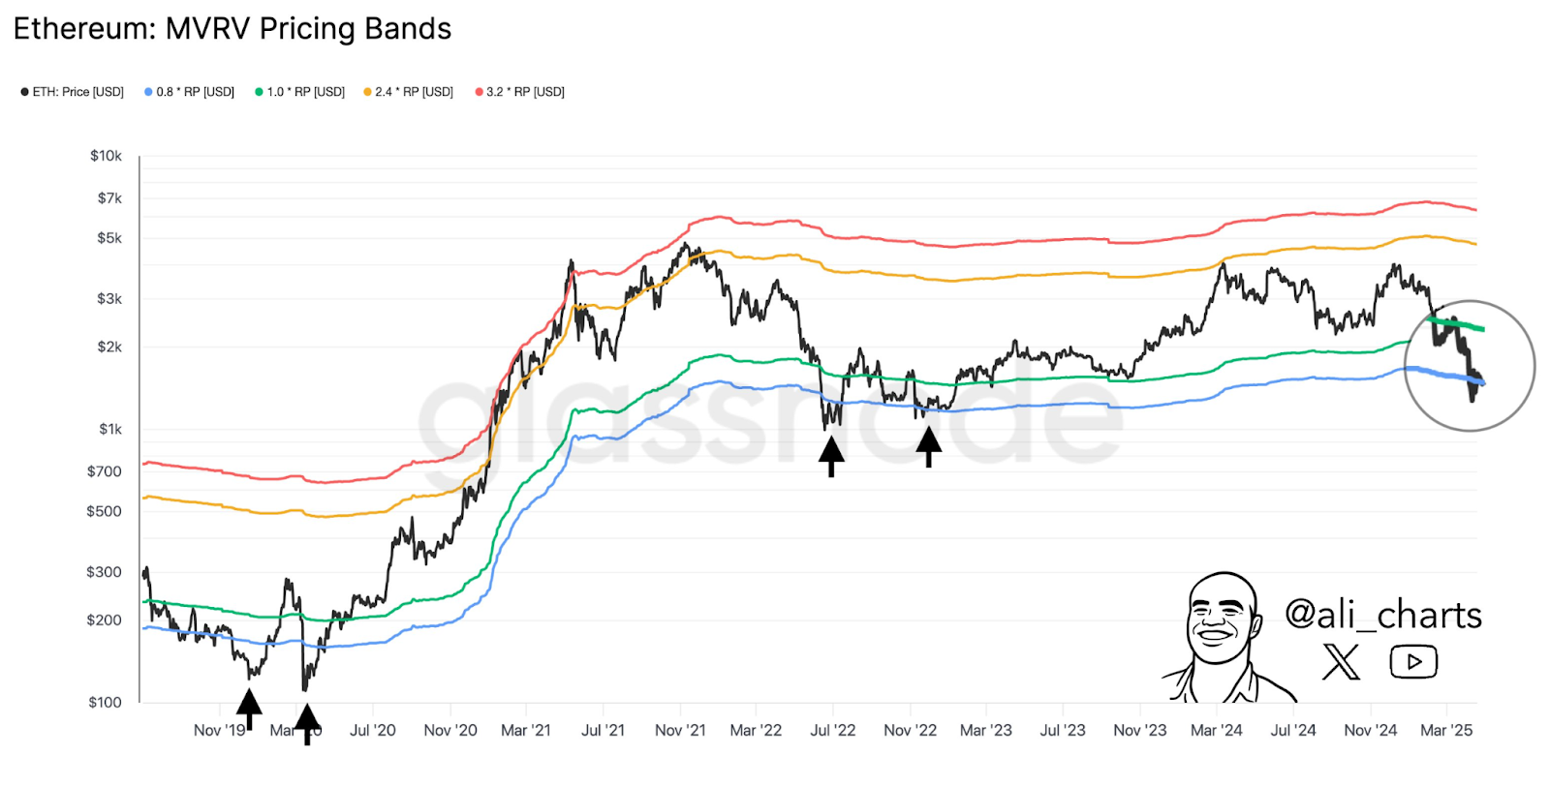Click the Mar '25 x-axis label
Screen dimensions: 1550x786
1446,731
